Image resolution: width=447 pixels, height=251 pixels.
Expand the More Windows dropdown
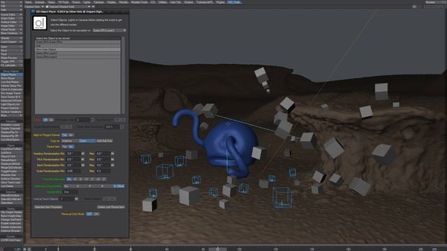pos(11,33)
